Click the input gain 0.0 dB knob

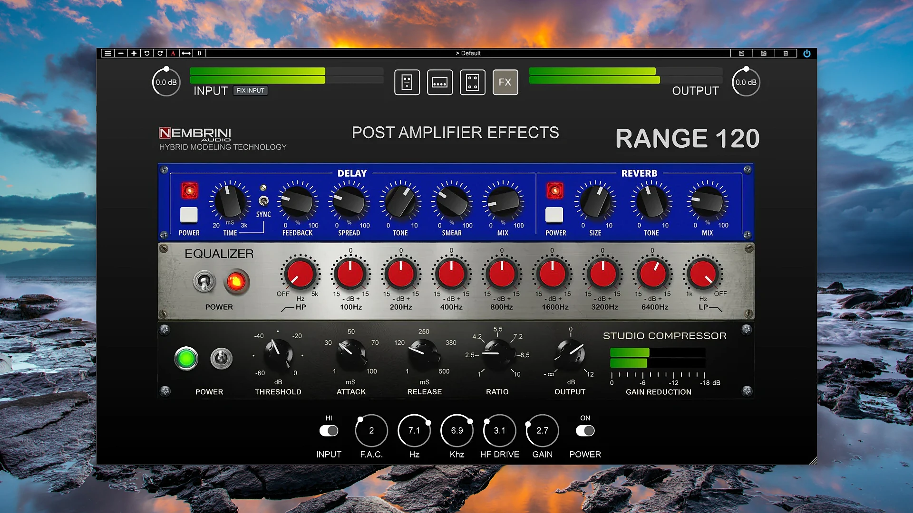pos(166,82)
